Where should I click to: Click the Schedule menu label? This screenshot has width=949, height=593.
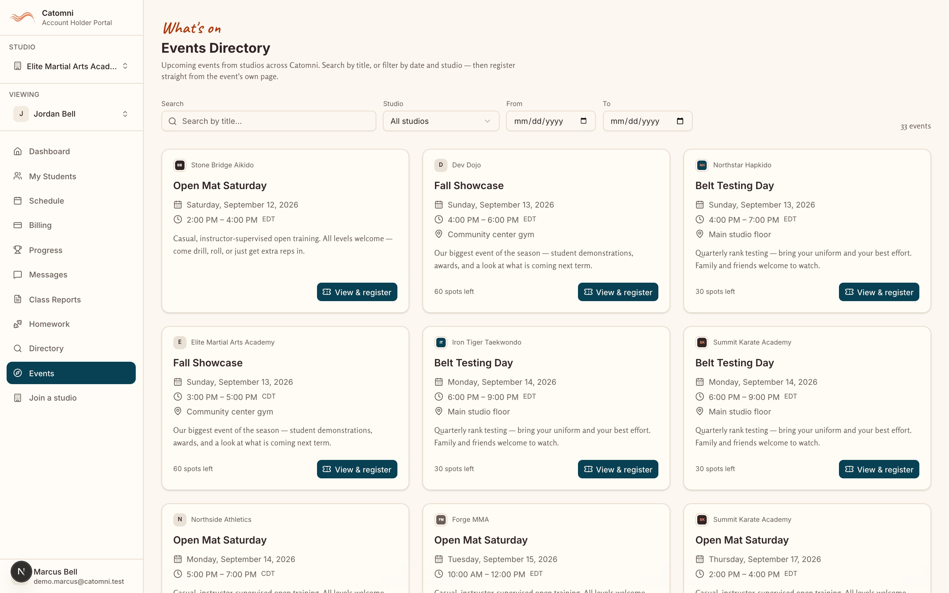[x=46, y=201]
